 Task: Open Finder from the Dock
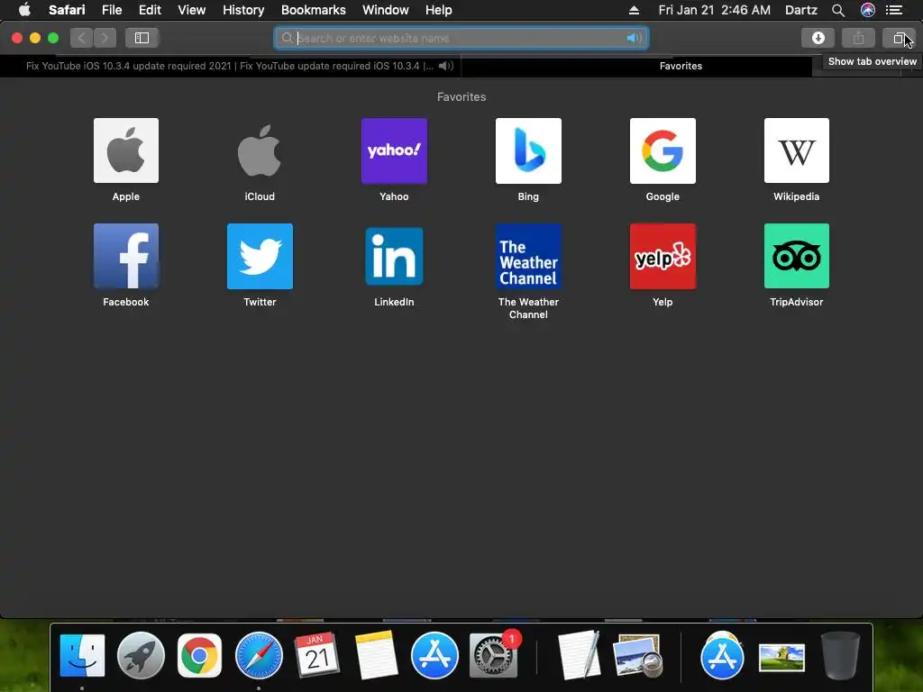click(x=82, y=655)
